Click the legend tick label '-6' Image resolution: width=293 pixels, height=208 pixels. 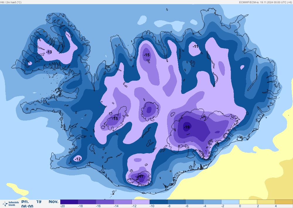coord(187,206)
